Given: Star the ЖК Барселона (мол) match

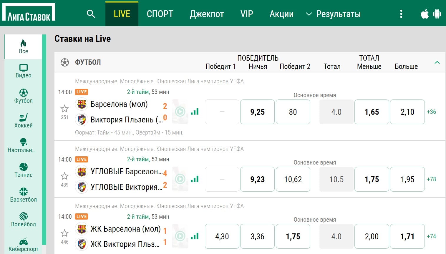Looking at the screenshot, I should click(64, 233).
